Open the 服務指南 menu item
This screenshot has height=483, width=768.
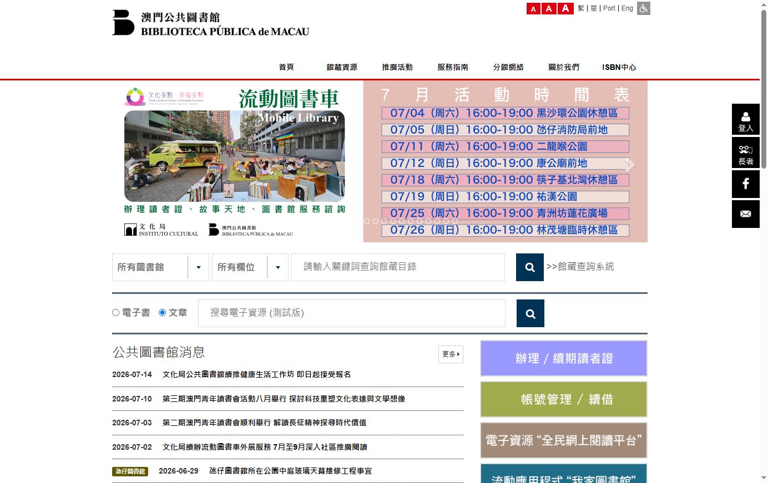tap(453, 67)
